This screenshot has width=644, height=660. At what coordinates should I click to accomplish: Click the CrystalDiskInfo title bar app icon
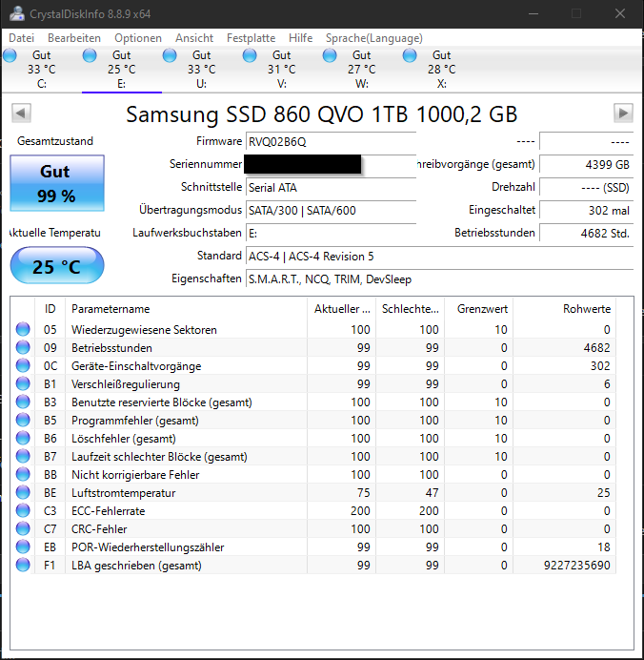click(x=17, y=13)
